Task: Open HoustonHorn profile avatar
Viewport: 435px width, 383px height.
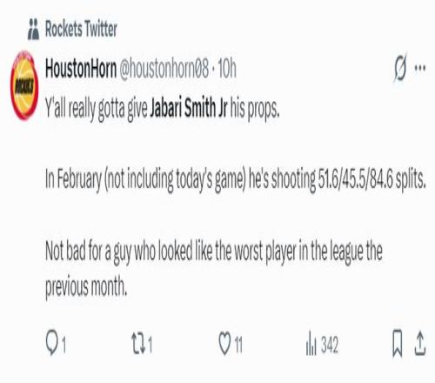Action: pyautogui.click(x=24, y=85)
